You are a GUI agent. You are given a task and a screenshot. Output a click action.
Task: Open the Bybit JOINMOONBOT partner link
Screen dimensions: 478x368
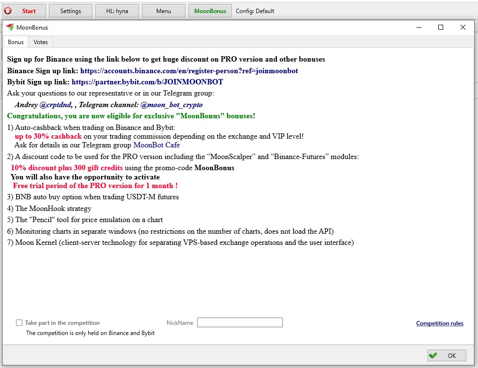[147, 82]
